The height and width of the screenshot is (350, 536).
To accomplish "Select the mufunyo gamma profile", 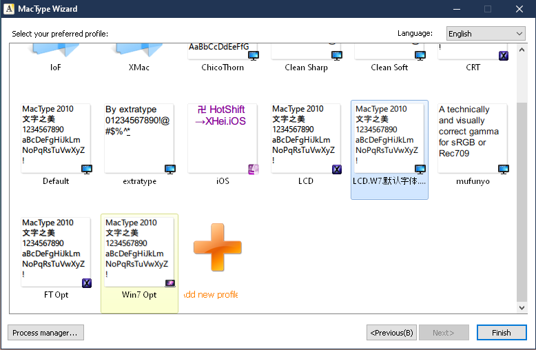I will pos(473,138).
